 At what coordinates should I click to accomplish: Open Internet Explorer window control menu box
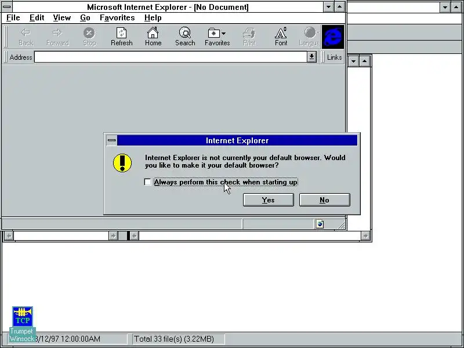click(7, 6)
